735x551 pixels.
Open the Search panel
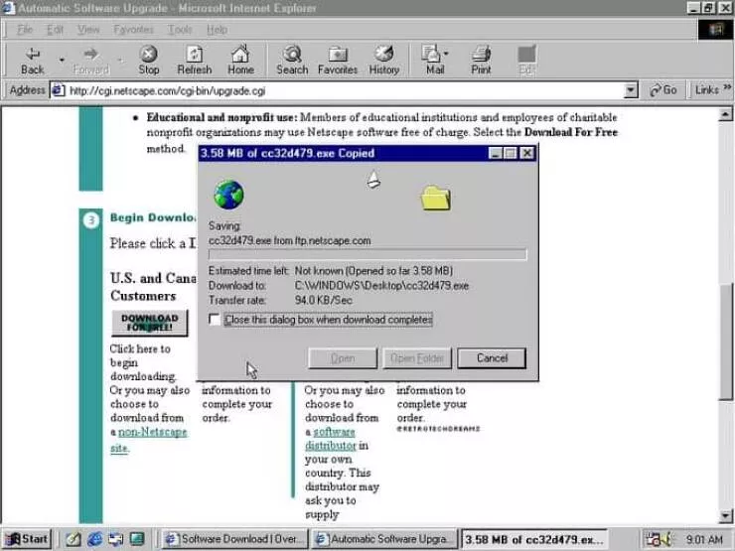pos(292,60)
